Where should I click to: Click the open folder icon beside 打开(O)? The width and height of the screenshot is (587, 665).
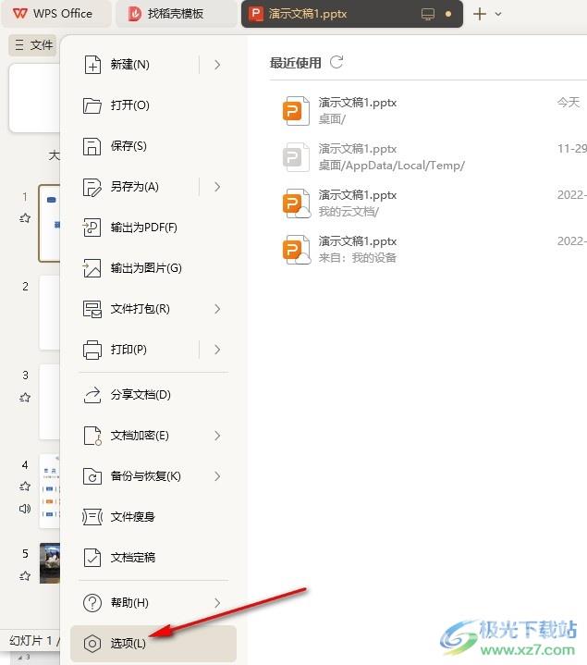click(x=92, y=105)
